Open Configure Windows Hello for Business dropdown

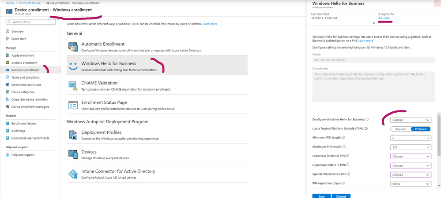pos(411,120)
